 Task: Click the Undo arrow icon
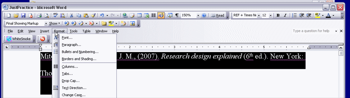102,15
